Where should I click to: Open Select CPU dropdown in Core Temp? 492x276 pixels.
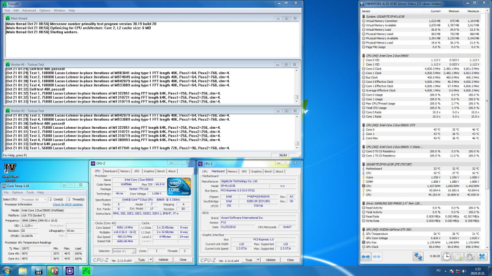point(34,199)
